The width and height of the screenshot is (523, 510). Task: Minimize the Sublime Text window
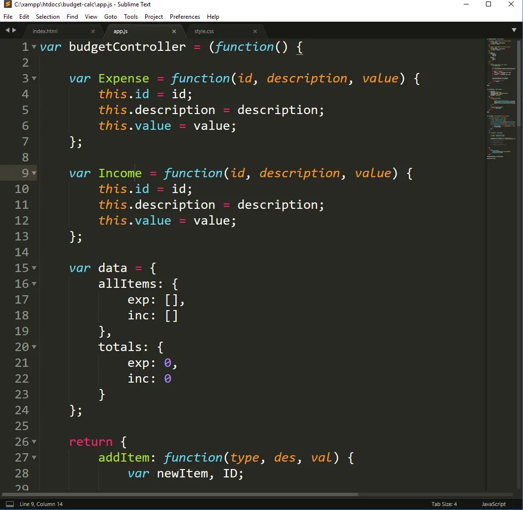(x=466, y=4)
